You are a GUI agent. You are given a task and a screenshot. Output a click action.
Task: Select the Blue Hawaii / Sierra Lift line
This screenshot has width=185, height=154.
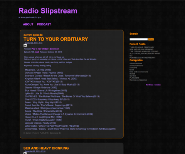click(x=46, y=90)
